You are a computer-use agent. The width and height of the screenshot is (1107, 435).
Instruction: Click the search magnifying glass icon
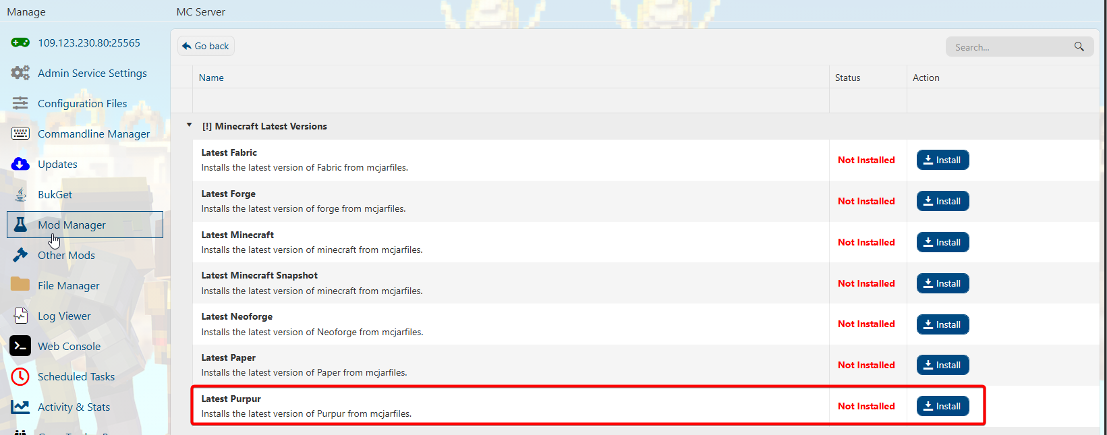(1079, 47)
